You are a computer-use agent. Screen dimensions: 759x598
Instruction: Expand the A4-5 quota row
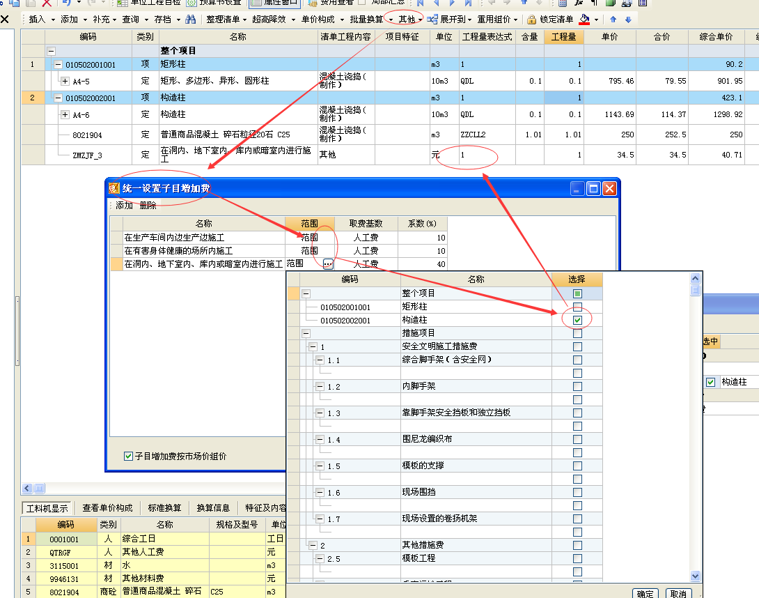65,82
